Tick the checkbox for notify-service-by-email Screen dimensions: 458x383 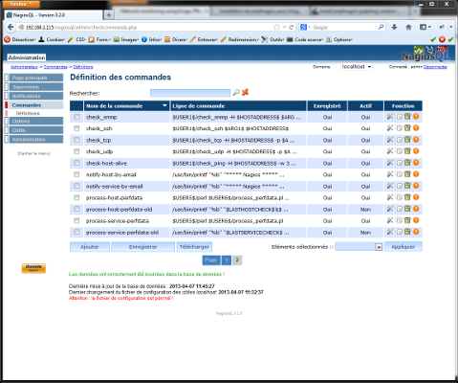click(76, 186)
